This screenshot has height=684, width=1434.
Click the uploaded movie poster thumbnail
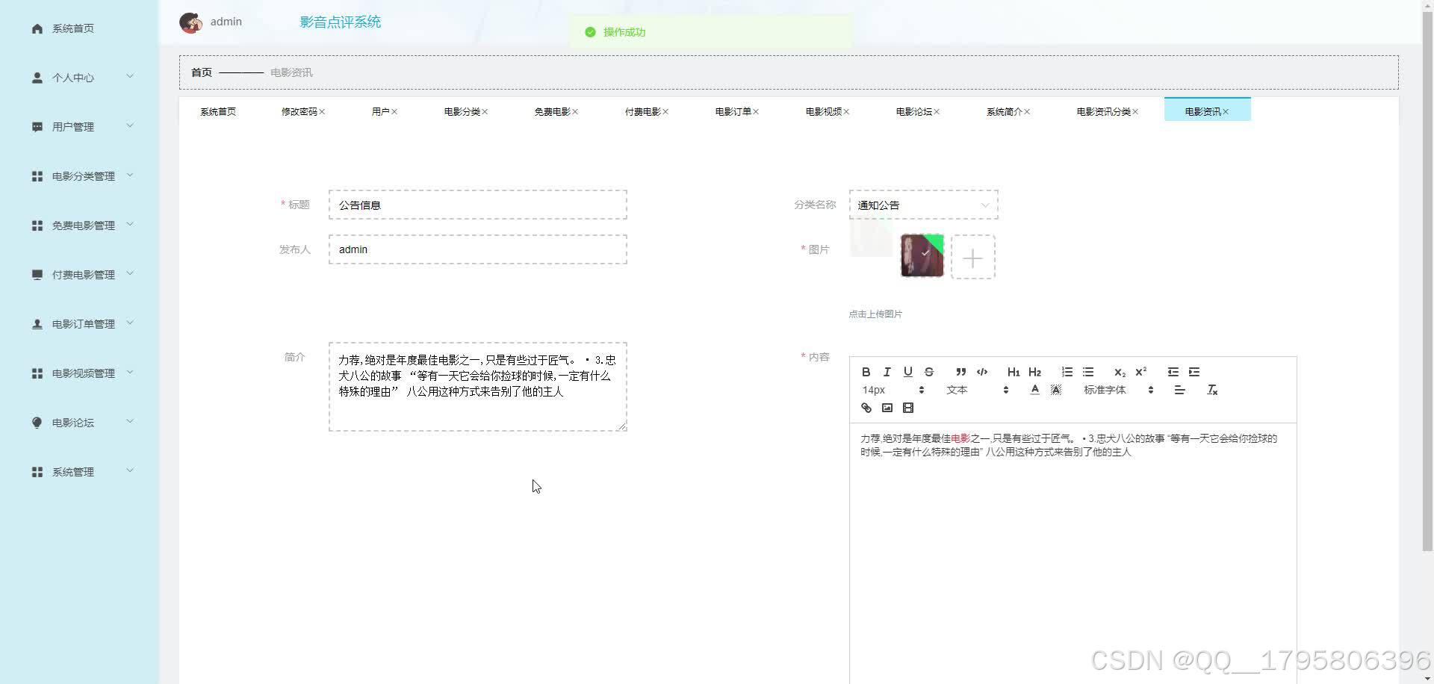[x=921, y=256]
